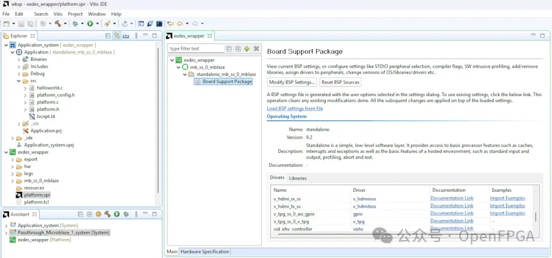
Task: Expand Passthrough_Microblaze_1_system in Assistant
Action: coord(6,232)
